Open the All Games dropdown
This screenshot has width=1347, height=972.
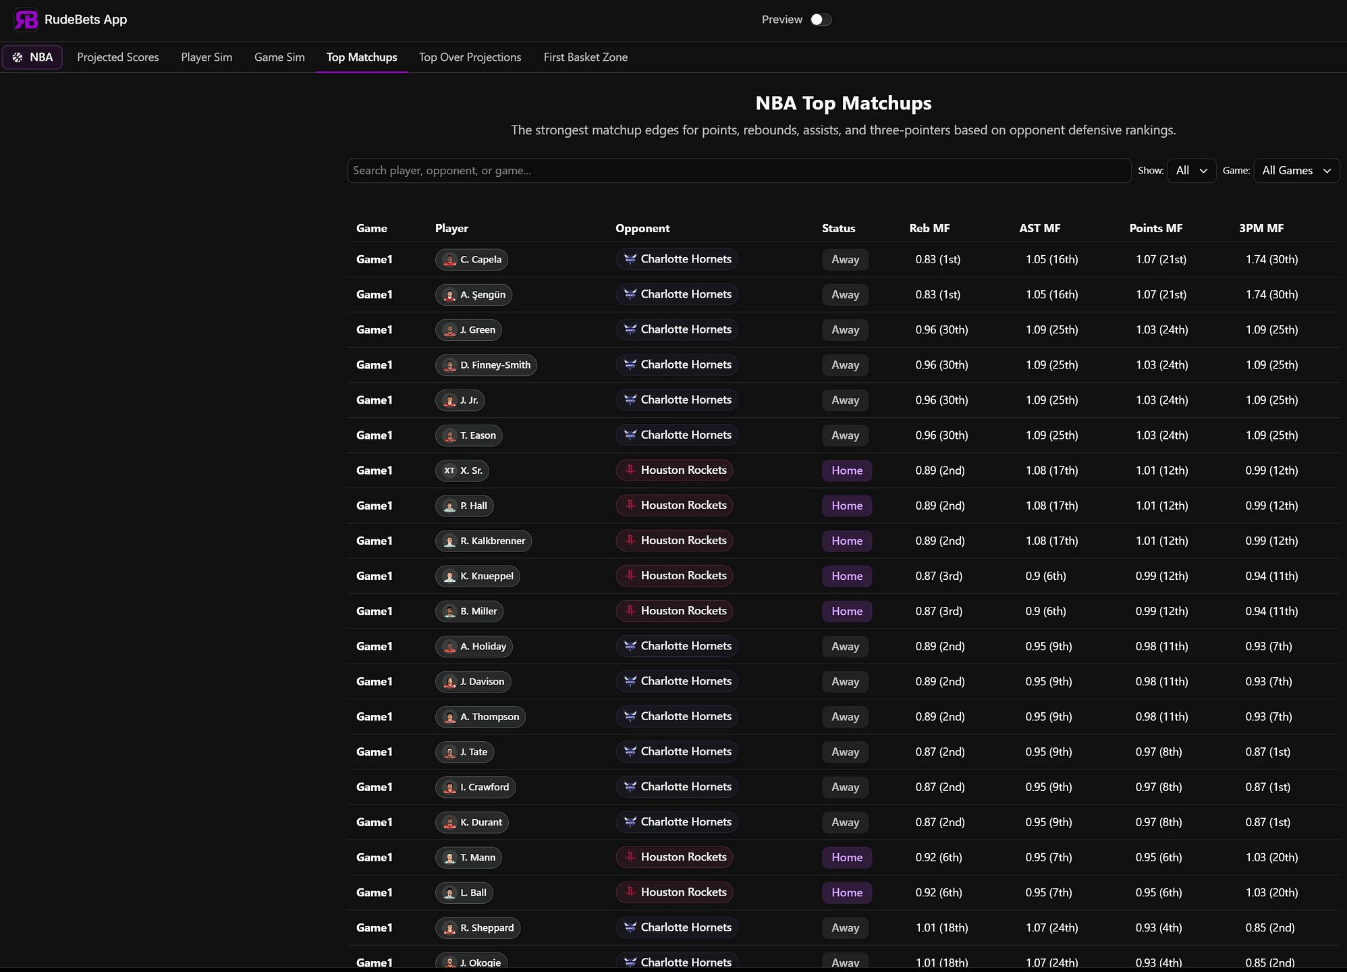click(x=1296, y=171)
